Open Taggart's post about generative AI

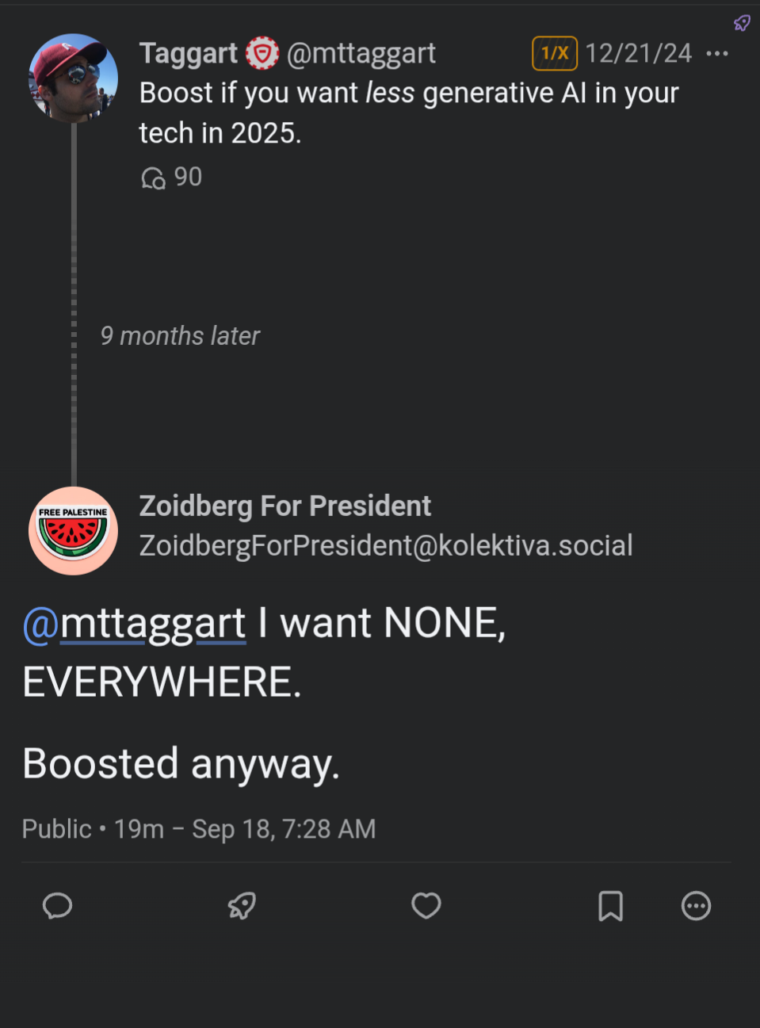click(409, 113)
